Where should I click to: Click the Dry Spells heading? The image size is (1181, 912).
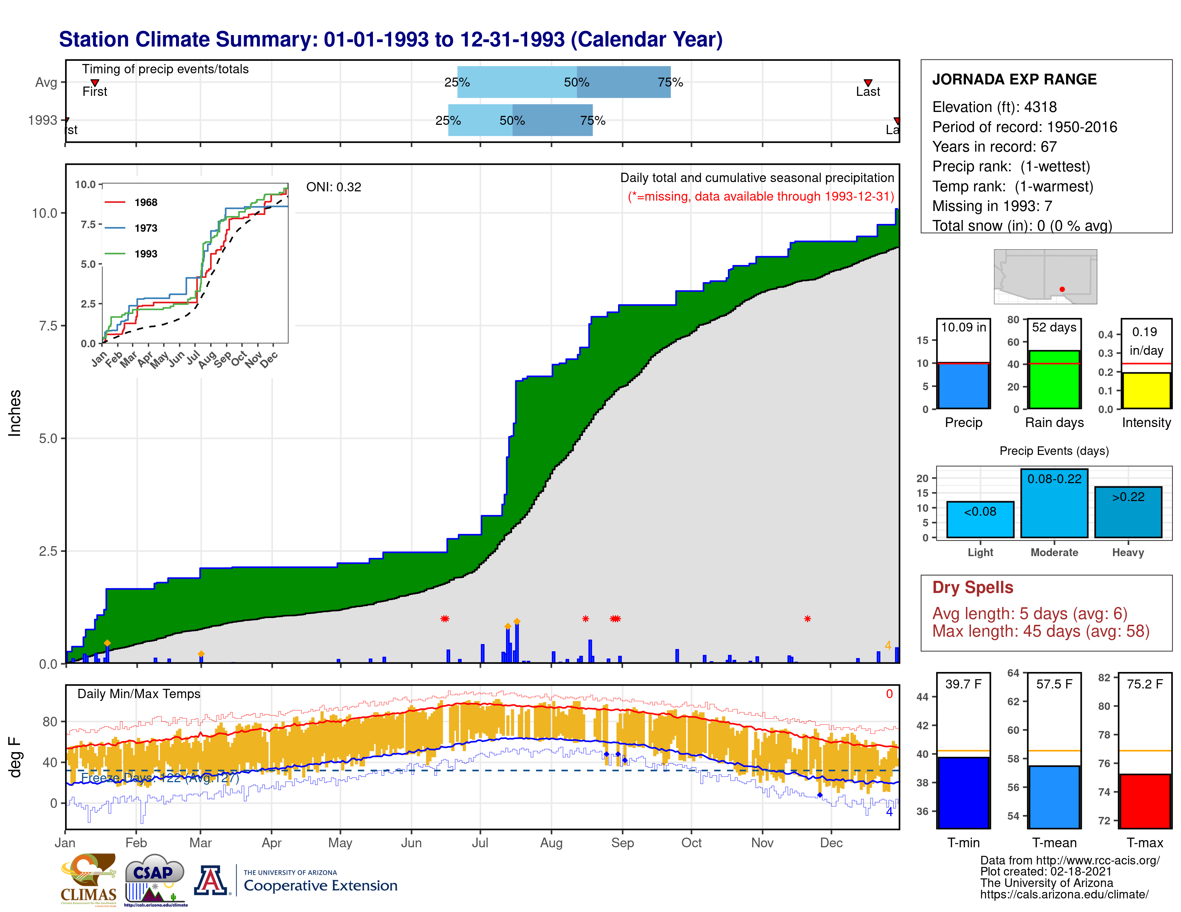click(x=972, y=587)
